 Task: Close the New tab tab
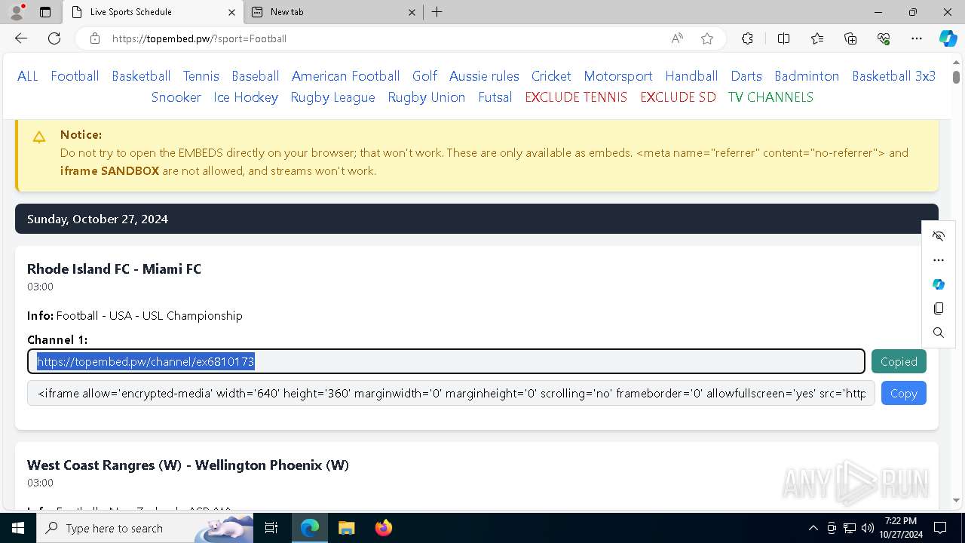412,12
